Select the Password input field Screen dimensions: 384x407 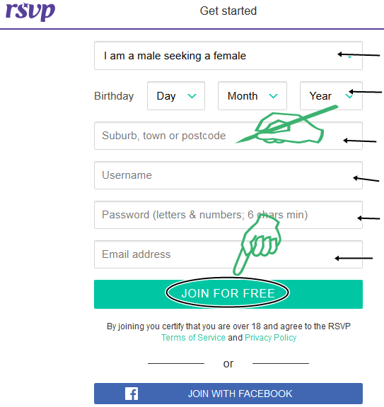(228, 215)
